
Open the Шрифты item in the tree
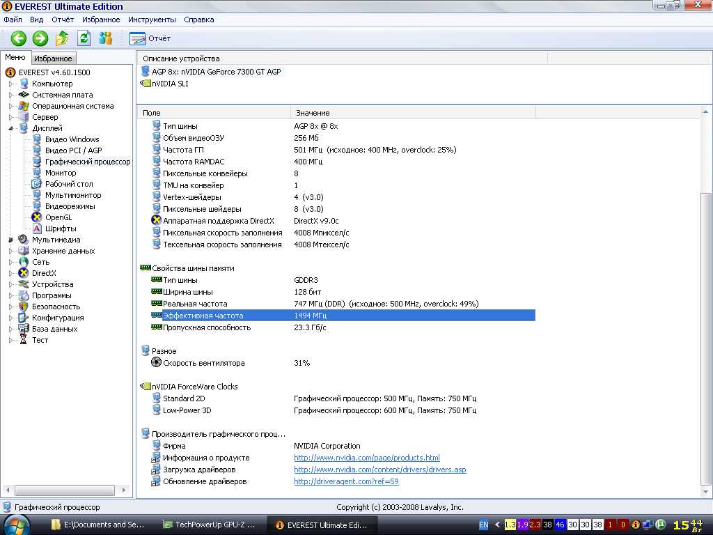pyautogui.click(x=61, y=228)
